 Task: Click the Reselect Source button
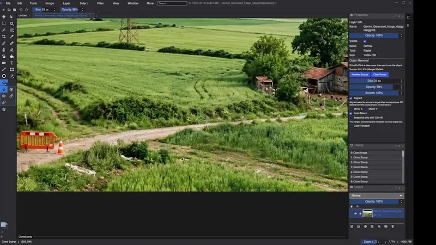tap(360, 75)
